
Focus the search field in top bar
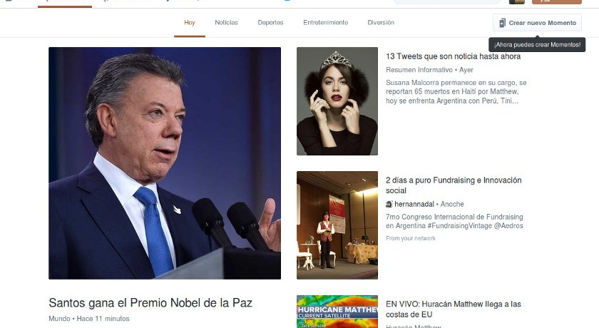(x=447, y=2)
